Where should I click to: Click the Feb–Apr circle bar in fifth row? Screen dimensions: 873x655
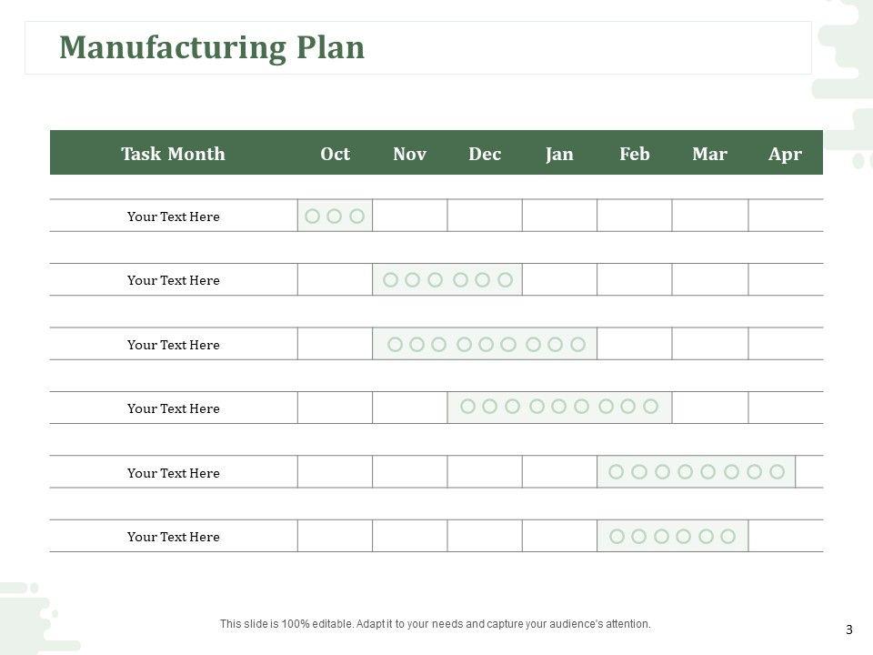tap(697, 471)
